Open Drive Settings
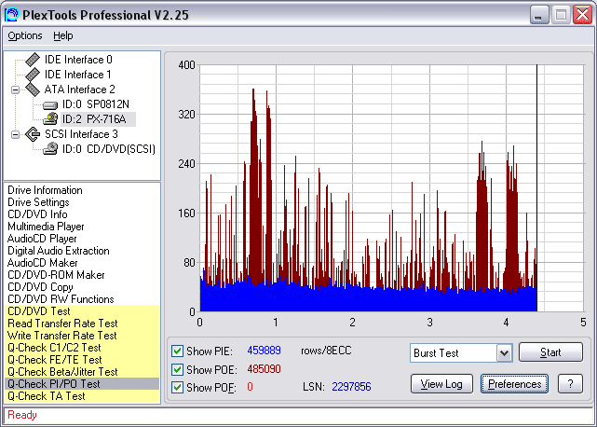The width and height of the screenshot is (597, 427). click(x=38, y=202)
